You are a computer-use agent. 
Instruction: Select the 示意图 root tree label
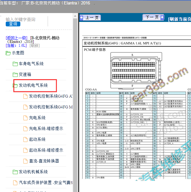pyautogui.click(x=18, y=53)
